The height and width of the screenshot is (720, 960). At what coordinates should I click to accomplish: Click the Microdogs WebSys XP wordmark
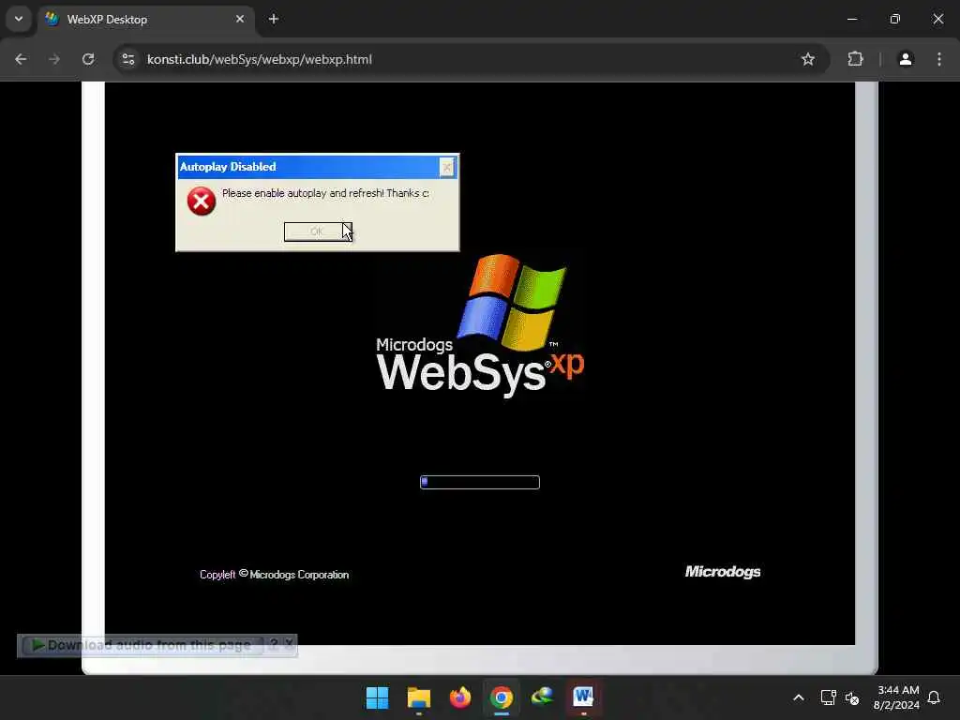pos(480,366)
